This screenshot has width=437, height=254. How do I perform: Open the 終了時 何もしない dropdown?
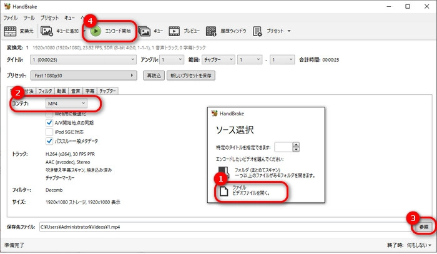click(419, 245)
